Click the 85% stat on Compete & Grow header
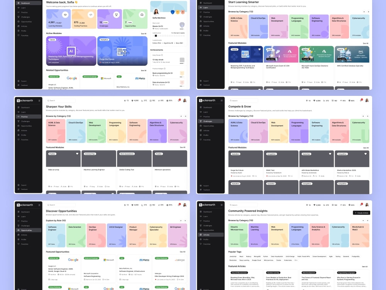 (352, 101)
